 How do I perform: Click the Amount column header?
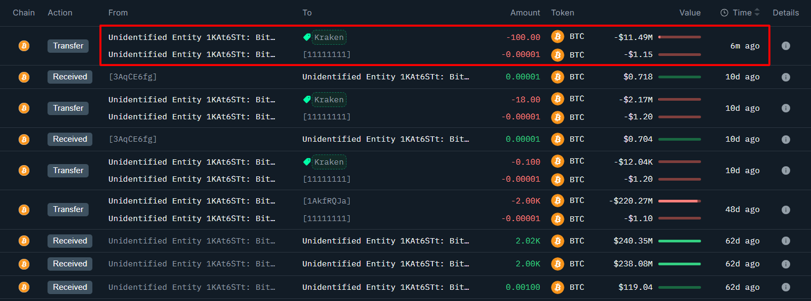[525, 13]
